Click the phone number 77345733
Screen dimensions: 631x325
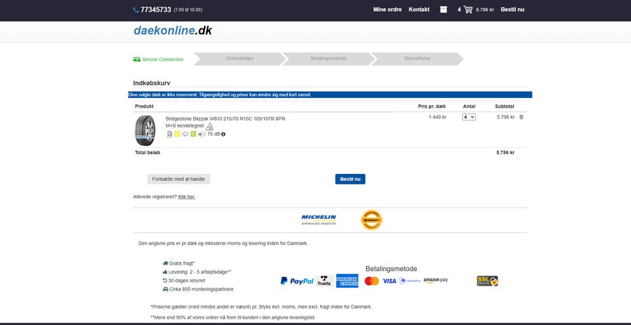click(156, 10)
